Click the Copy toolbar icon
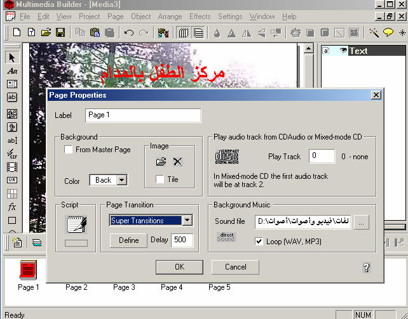This screenshot has width=408, height=319. (x=81, y=32)
